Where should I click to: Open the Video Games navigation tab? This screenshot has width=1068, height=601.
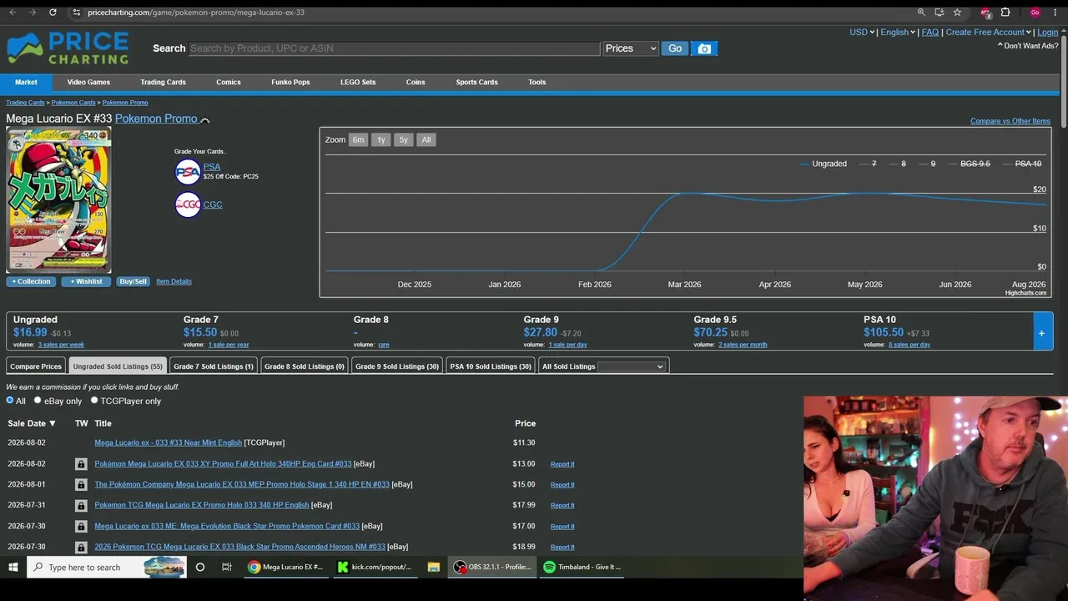point(88,83)
